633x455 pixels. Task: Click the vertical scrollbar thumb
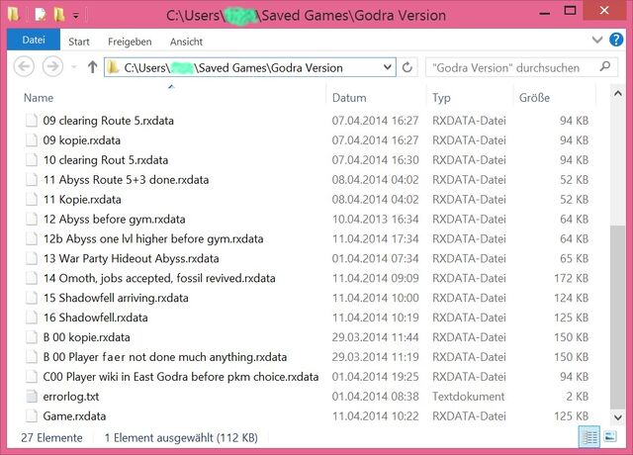pos(617,317)
